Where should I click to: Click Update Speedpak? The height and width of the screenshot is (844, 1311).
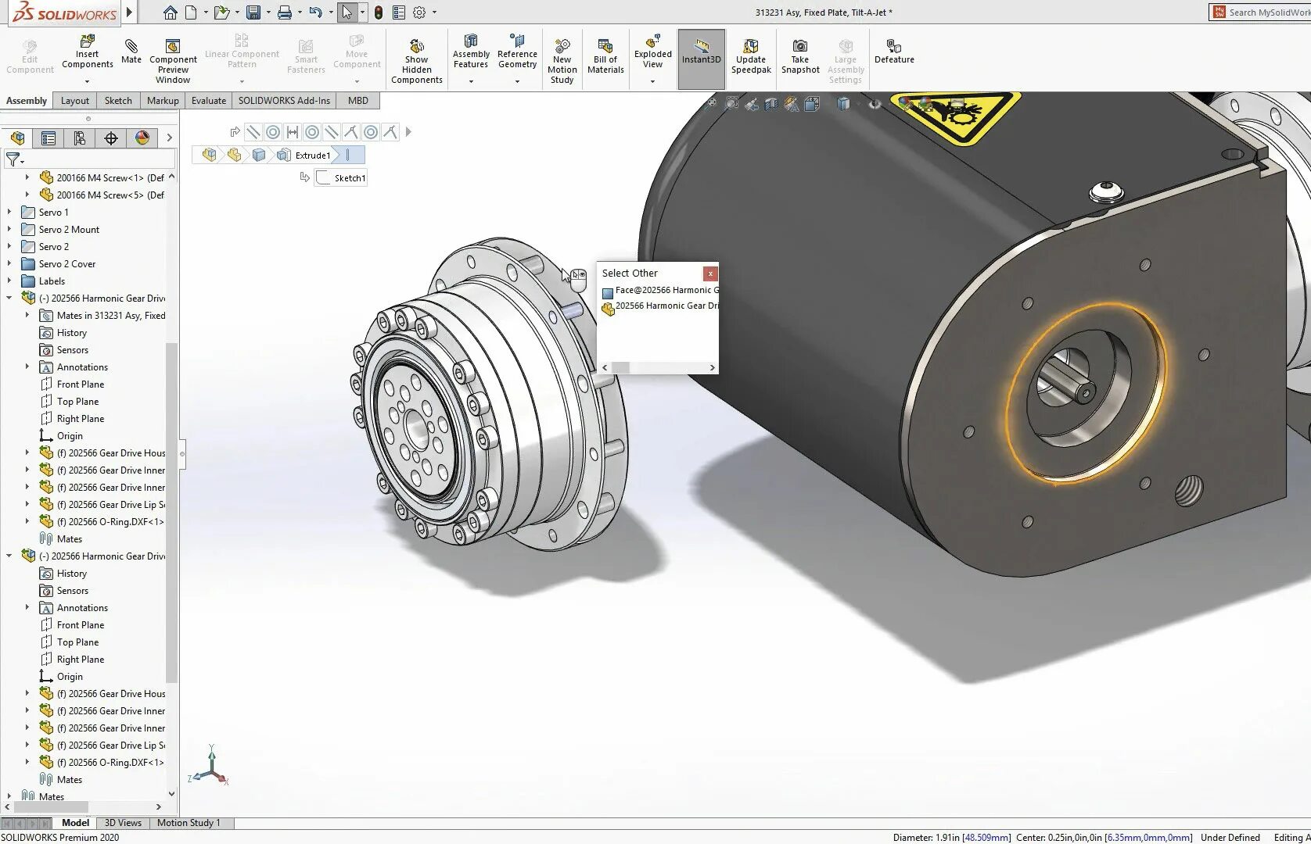tap(751, 55)
